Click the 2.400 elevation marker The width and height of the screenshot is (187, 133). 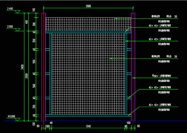10,9
